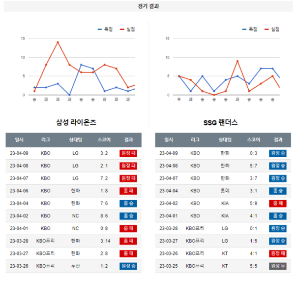The image size is (295, 282).
Task: Click the red peak point at 9 in SSG chart
Action: coord(237,61)
